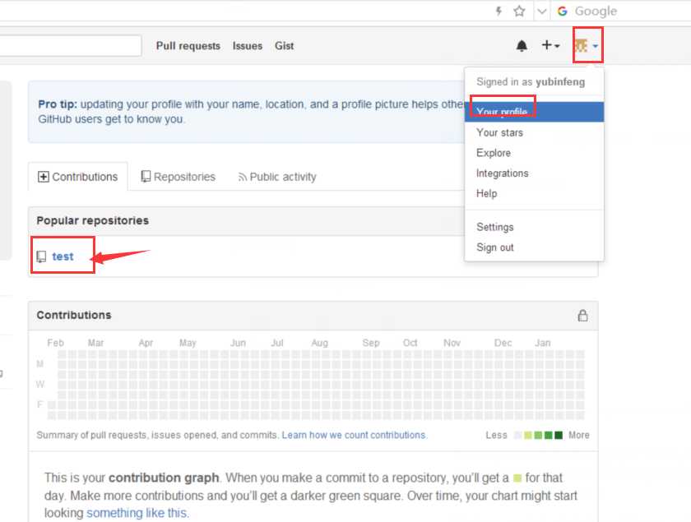The image size is (691, 522).
Task: Open Pull requests in the header
Action: click(188, 46)
